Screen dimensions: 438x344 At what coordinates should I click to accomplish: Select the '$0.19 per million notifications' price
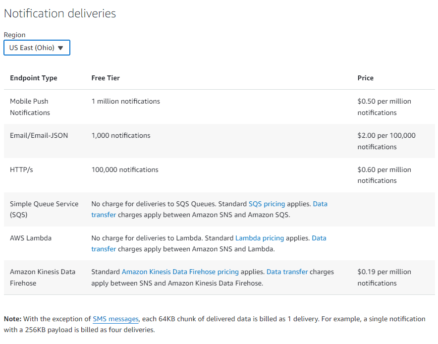point(384,278)
